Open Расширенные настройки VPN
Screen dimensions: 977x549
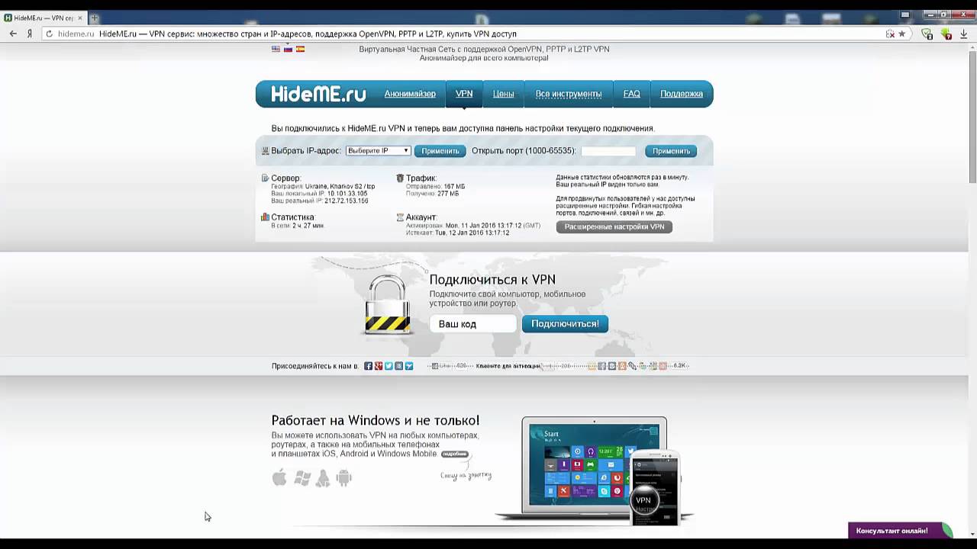coord(614,226)
